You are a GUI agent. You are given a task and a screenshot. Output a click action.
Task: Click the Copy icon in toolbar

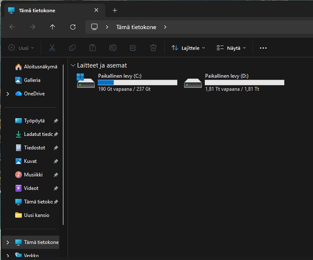coord(72,48)
